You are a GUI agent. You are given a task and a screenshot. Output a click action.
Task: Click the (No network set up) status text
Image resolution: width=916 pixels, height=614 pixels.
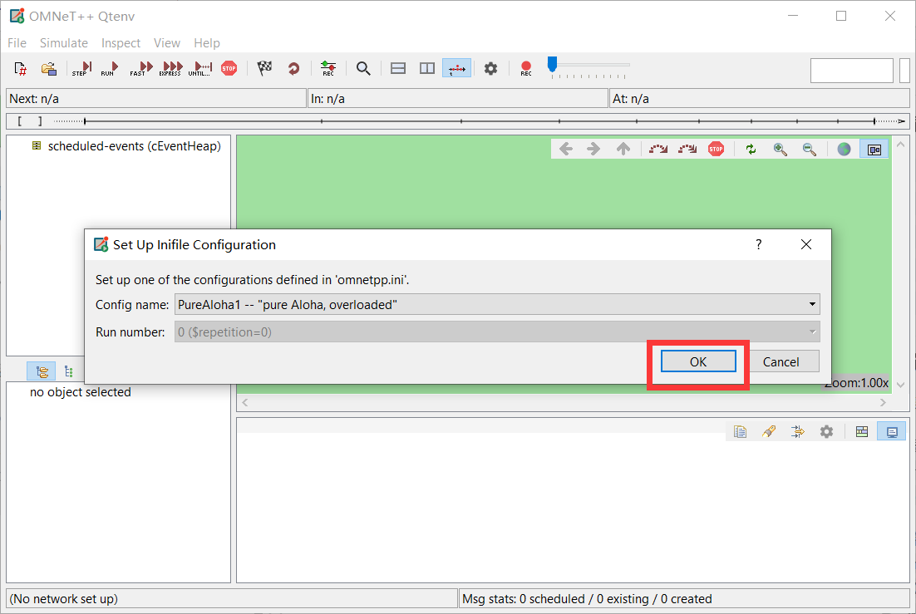point(64,599)
